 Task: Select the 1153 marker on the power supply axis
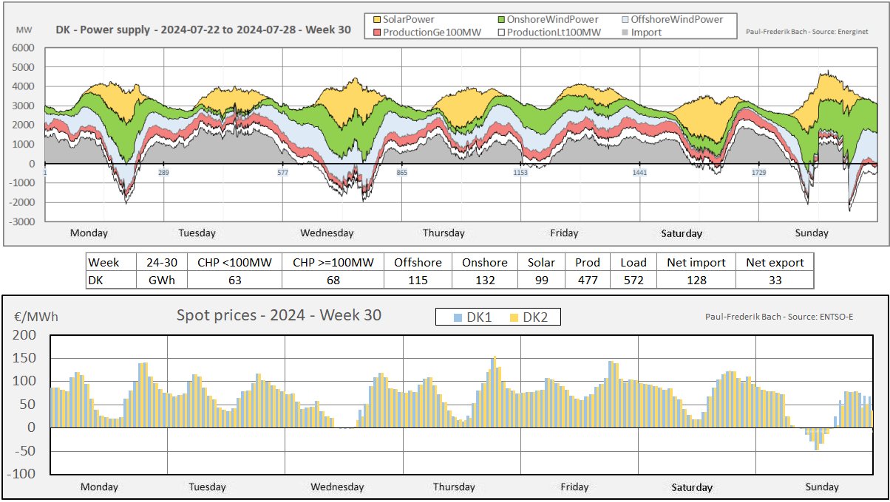tap(520, 173)
